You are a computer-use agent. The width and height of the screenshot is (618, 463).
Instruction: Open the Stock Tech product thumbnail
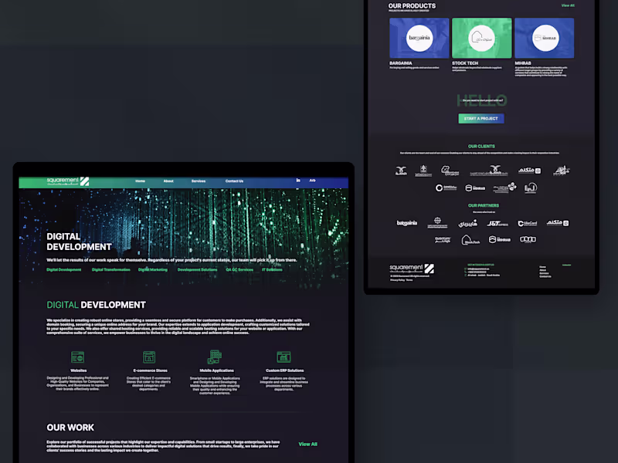tap(481, 38)
